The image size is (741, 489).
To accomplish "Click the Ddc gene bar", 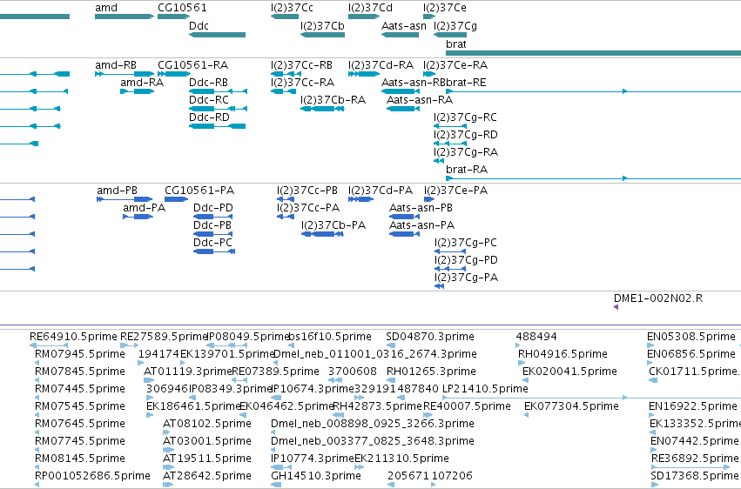I will tap(218, 35).
